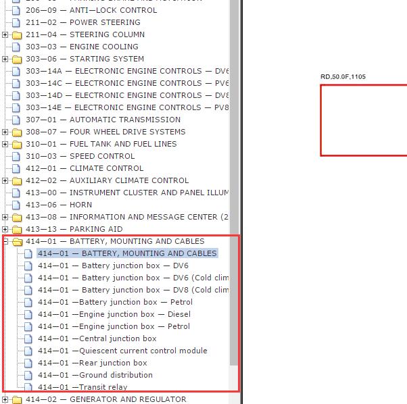407x404 pixels.
Task: Click the 303-14C ELECTRONIC ENGINE CONTROLS page icon
Action: [16, 84]
